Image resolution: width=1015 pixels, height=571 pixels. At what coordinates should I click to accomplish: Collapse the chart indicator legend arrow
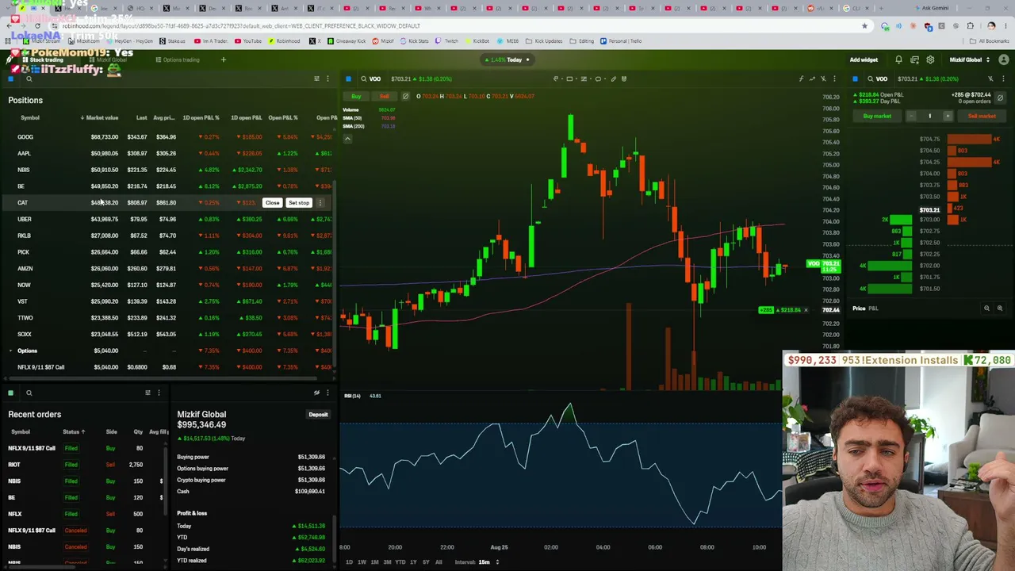point(347,138)
